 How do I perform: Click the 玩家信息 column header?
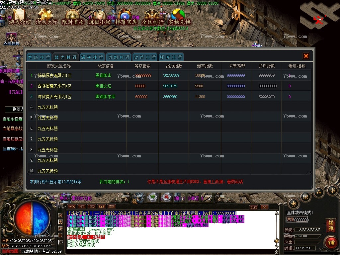pyautogui.click(x=106, y=66)
